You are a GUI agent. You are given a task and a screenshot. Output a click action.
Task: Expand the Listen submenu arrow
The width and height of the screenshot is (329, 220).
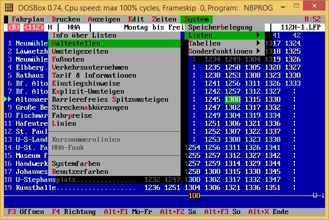[x=258, y=36]
